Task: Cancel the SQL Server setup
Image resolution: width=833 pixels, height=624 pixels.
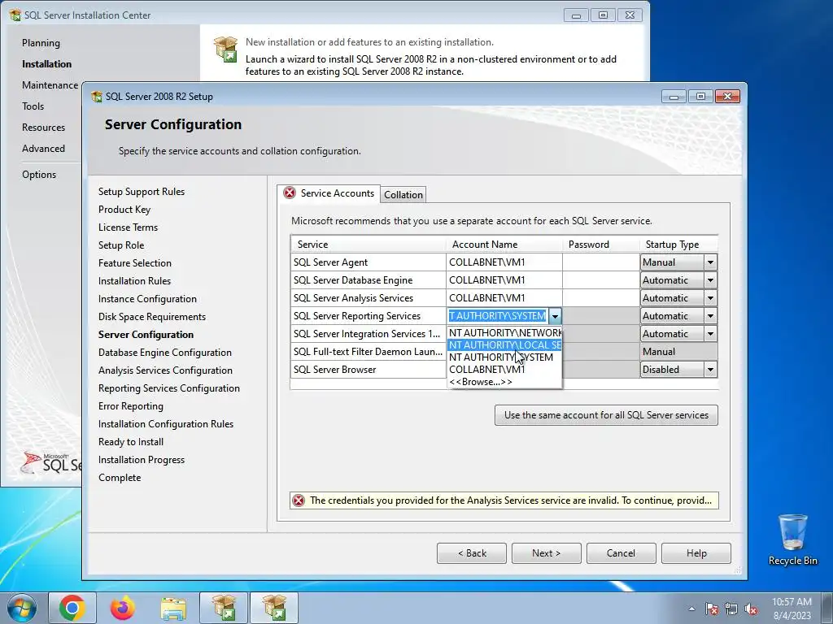Action: tap(621, 552)
